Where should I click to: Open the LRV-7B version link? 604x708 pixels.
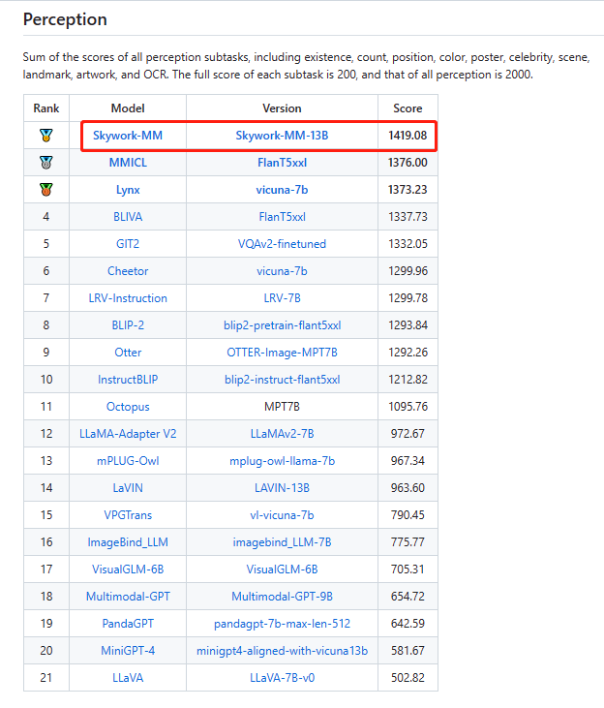282,298
